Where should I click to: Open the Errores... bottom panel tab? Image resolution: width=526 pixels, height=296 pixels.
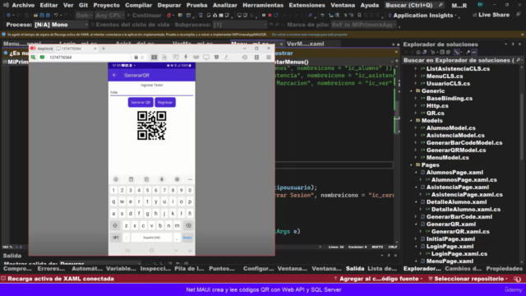pos(51,269)
